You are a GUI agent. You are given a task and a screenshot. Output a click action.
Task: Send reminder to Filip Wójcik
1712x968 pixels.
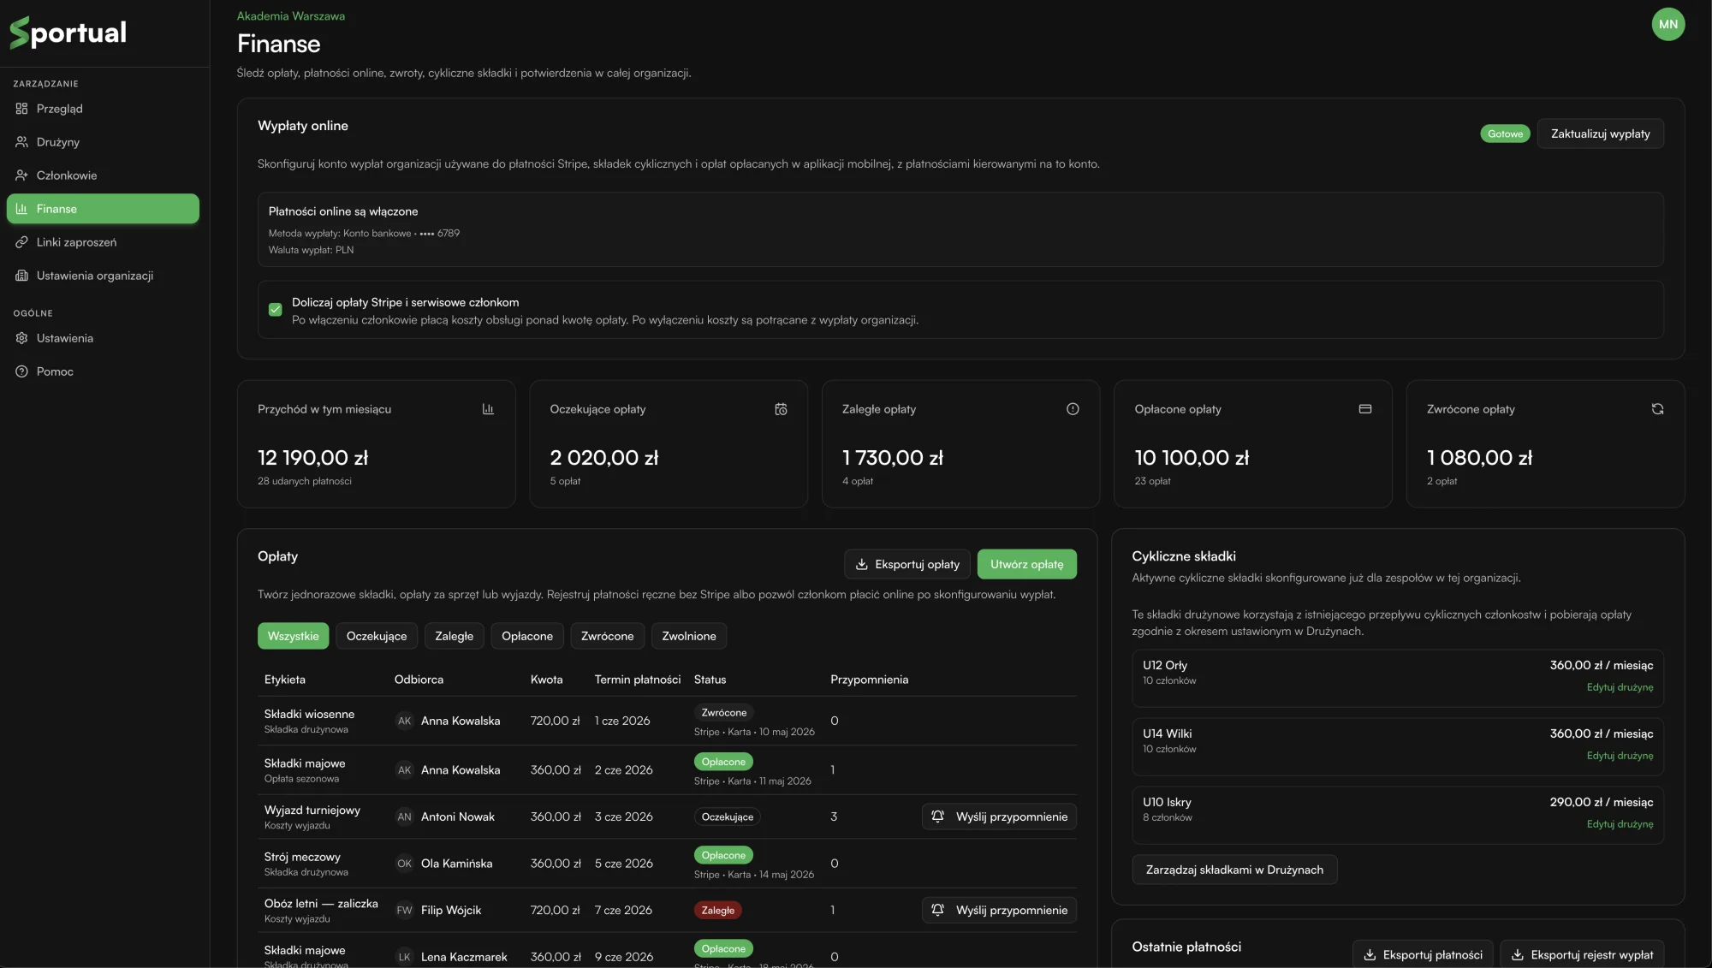pyautogui.click(x=999, y=910)
